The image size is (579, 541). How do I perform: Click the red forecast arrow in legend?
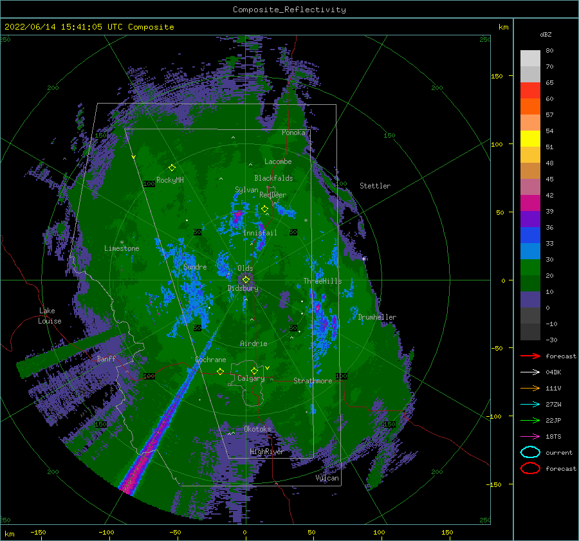tap(530, 356)
